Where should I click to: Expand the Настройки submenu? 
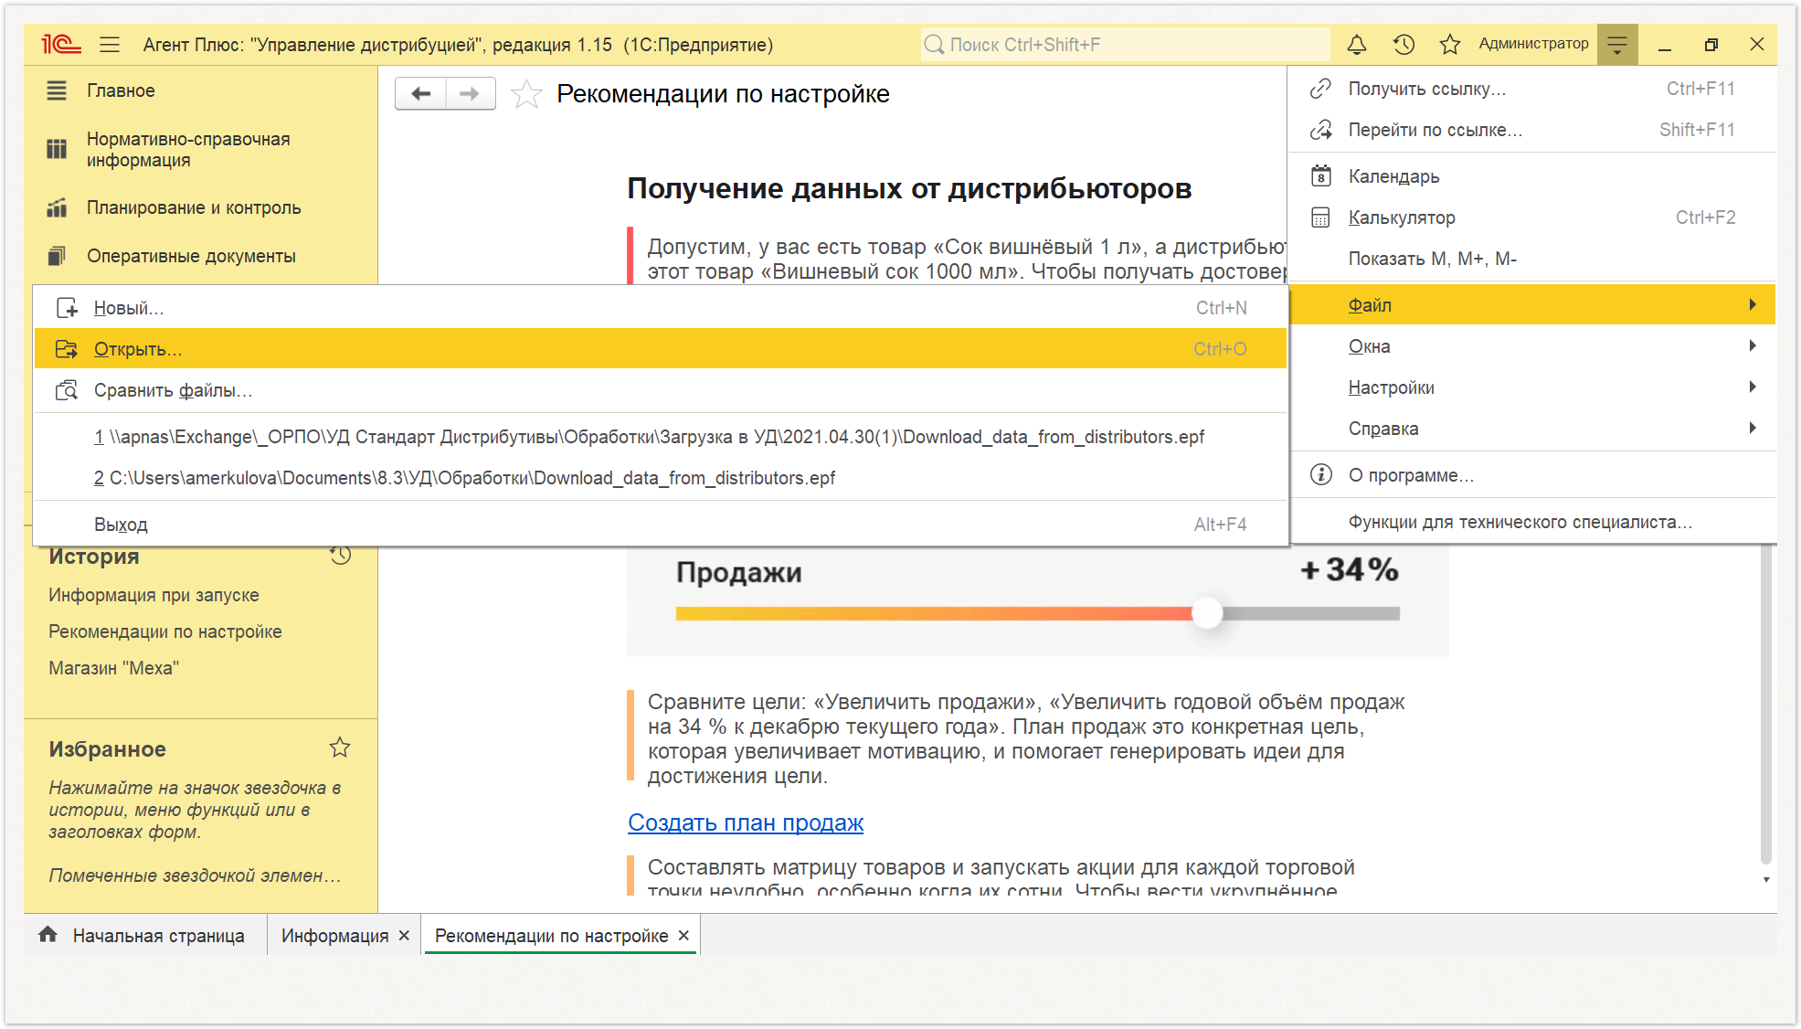1532,387
